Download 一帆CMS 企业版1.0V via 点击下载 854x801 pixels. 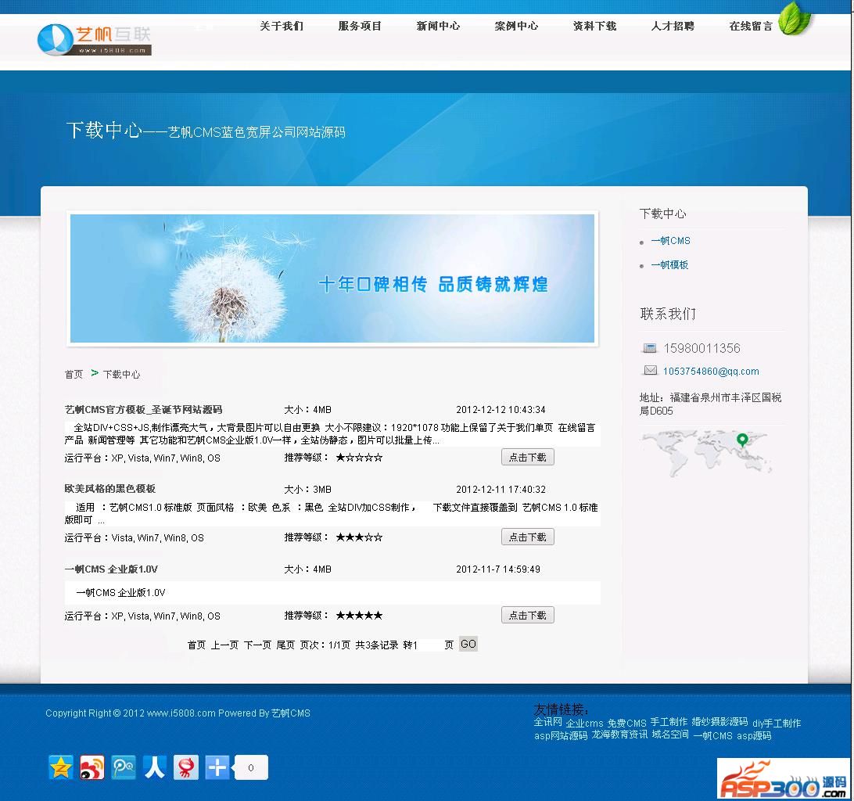click(527, 615)
